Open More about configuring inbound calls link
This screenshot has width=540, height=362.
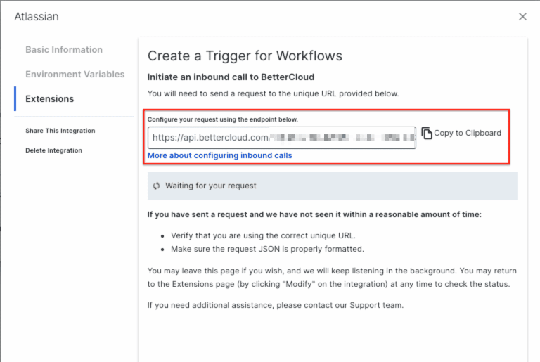click(x=219, y=155)
